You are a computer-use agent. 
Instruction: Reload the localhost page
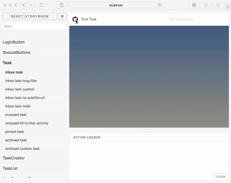[x=159, y=5]
